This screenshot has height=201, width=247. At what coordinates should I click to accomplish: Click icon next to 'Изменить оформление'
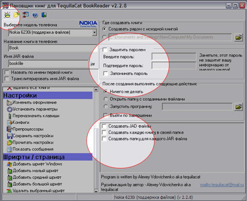[9, 103]
